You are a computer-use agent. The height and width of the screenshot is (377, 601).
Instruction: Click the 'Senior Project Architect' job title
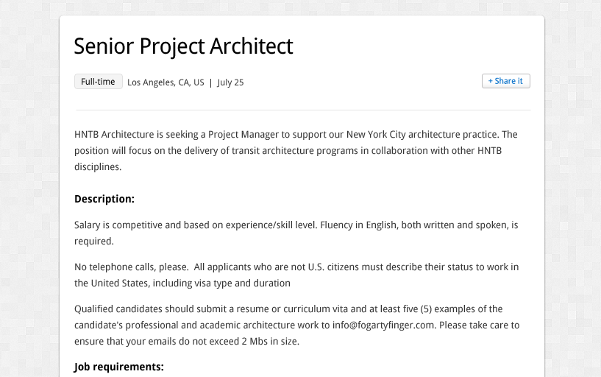(x=183, y=46)
